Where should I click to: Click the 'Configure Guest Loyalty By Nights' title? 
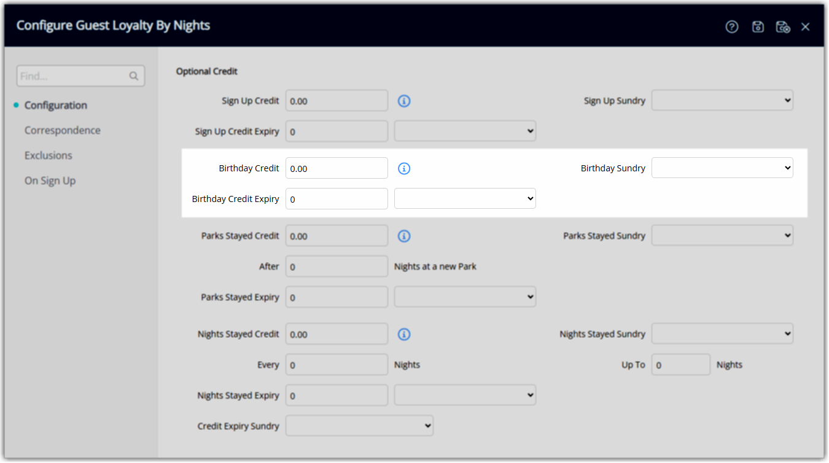113,25
